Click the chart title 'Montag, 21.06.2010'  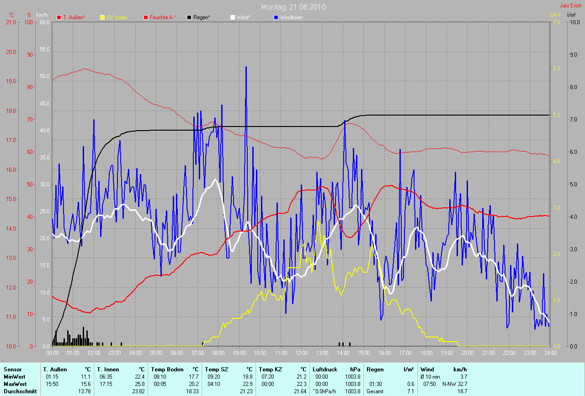coord(293,7)
